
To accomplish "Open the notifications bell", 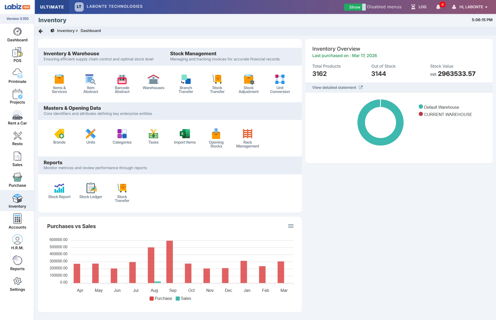I will click(x=438, y=7).
